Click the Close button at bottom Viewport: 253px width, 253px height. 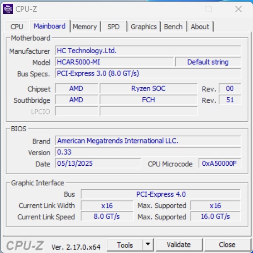[227, 245]
